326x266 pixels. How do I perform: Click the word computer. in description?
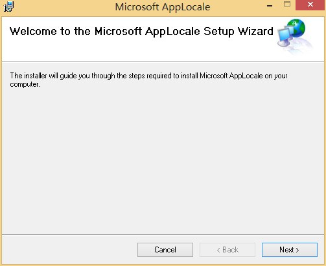(x=25, y=84)
